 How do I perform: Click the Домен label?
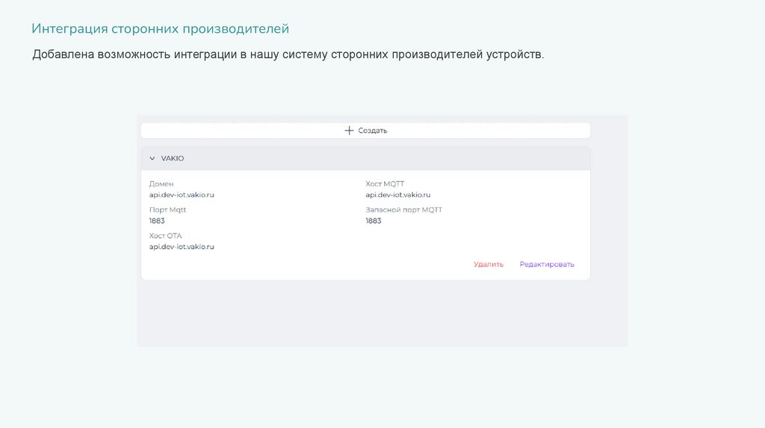(161, 184)
